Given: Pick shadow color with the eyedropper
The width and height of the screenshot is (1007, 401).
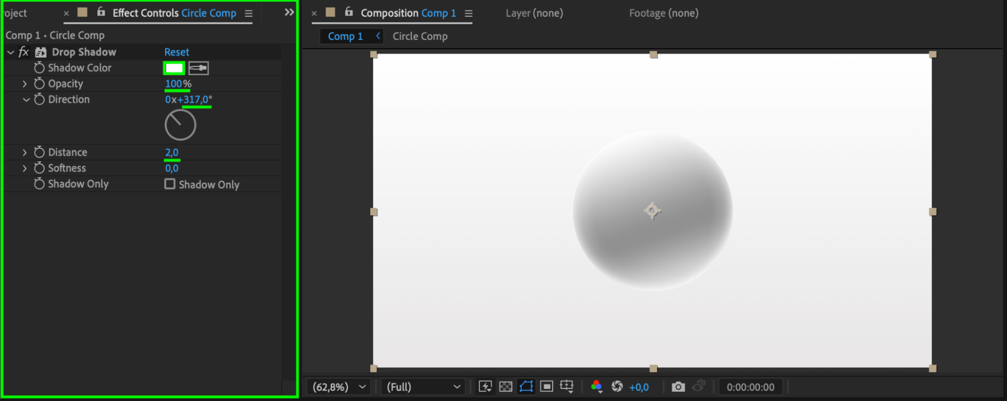Looking at the screenshot, I should tap(198, 68).
